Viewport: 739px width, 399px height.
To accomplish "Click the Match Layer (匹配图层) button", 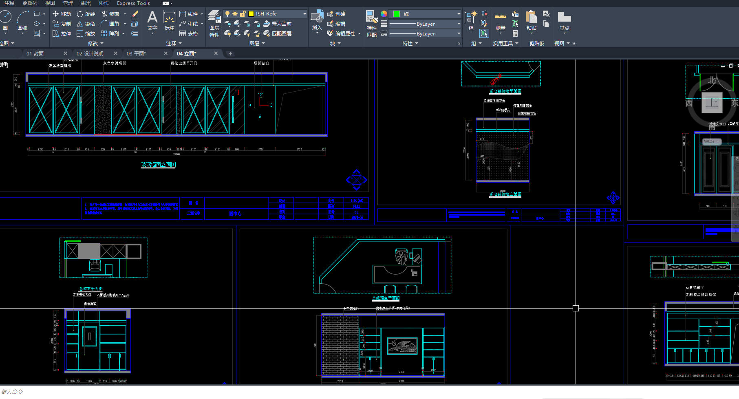I will pyautogui.click(x=278, y=33).
